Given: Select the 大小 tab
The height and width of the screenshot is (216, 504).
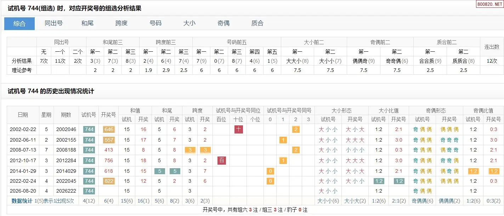Looking at the screenshot, I should tap(189, 23).
